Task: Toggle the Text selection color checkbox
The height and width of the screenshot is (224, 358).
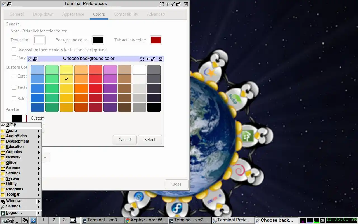Action: [x=14, y=87]
